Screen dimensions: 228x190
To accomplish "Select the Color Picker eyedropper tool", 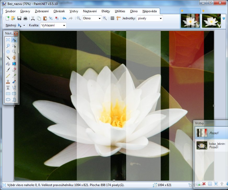I will click(x=14, y=76).
